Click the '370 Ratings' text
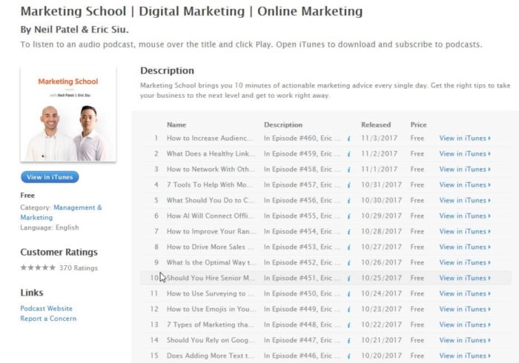Screen dimensions: 519x363 coord(79,267)
